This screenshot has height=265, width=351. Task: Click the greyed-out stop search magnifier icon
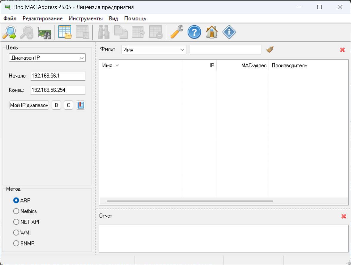point(27,32)
